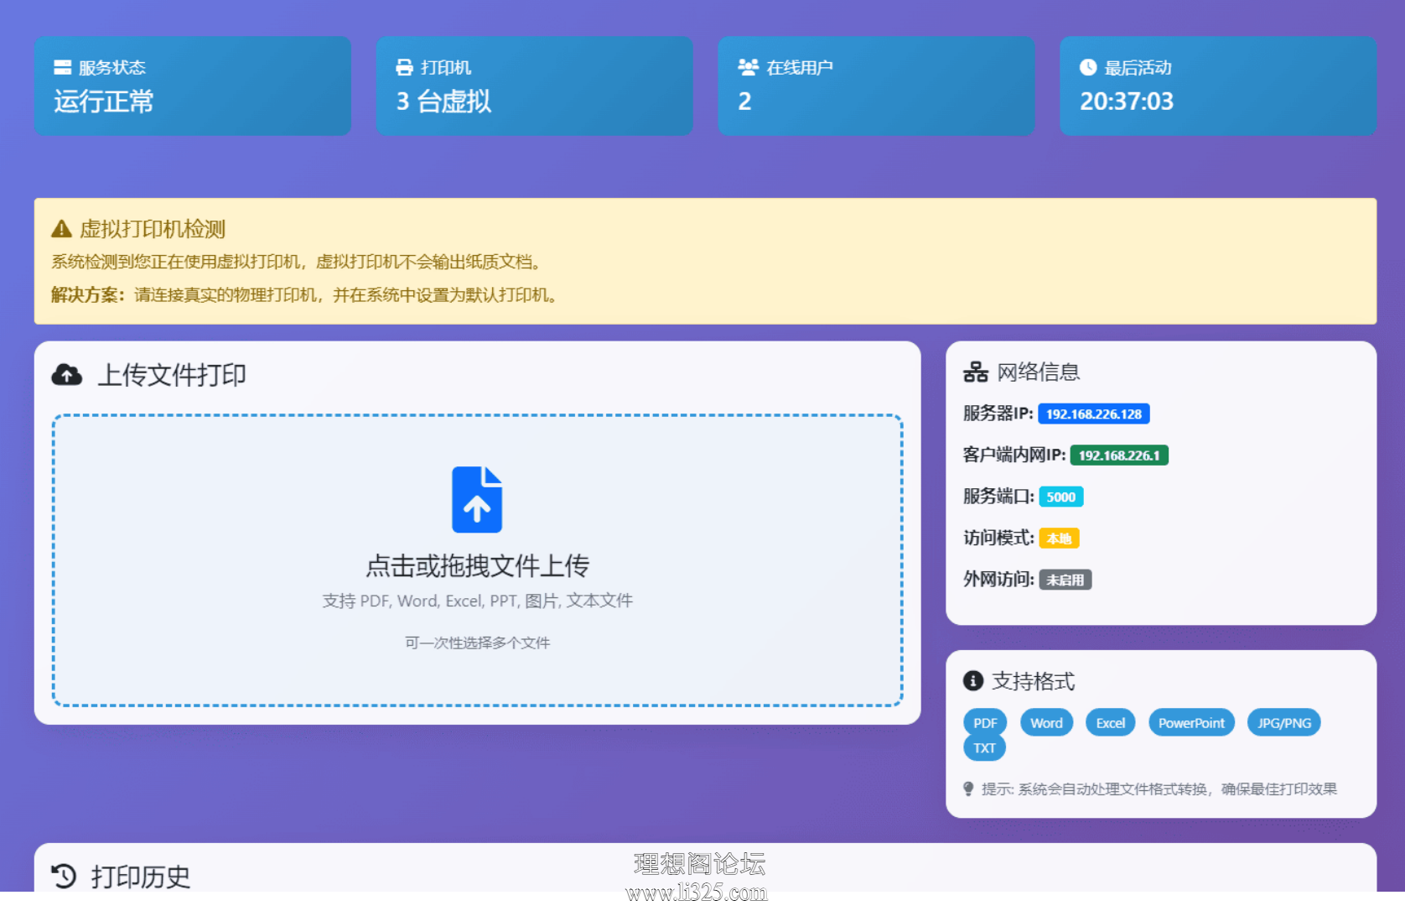Click the client IP badge 192.168.226.1
Screen dimensions: 1405x916
(1119, 455)
